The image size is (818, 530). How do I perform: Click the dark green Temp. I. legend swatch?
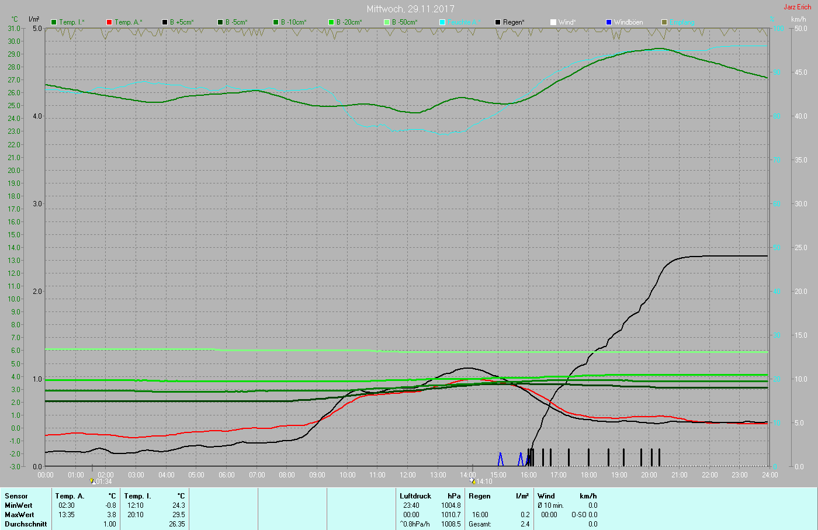tap(54, 22)
